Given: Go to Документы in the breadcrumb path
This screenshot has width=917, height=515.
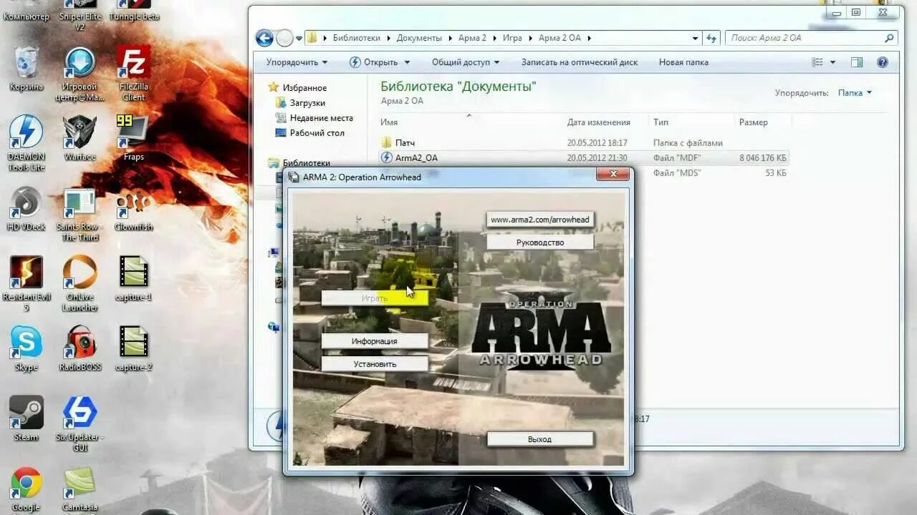Looking at the screenshot, I should pyautogui.click(x=419, y=38).
